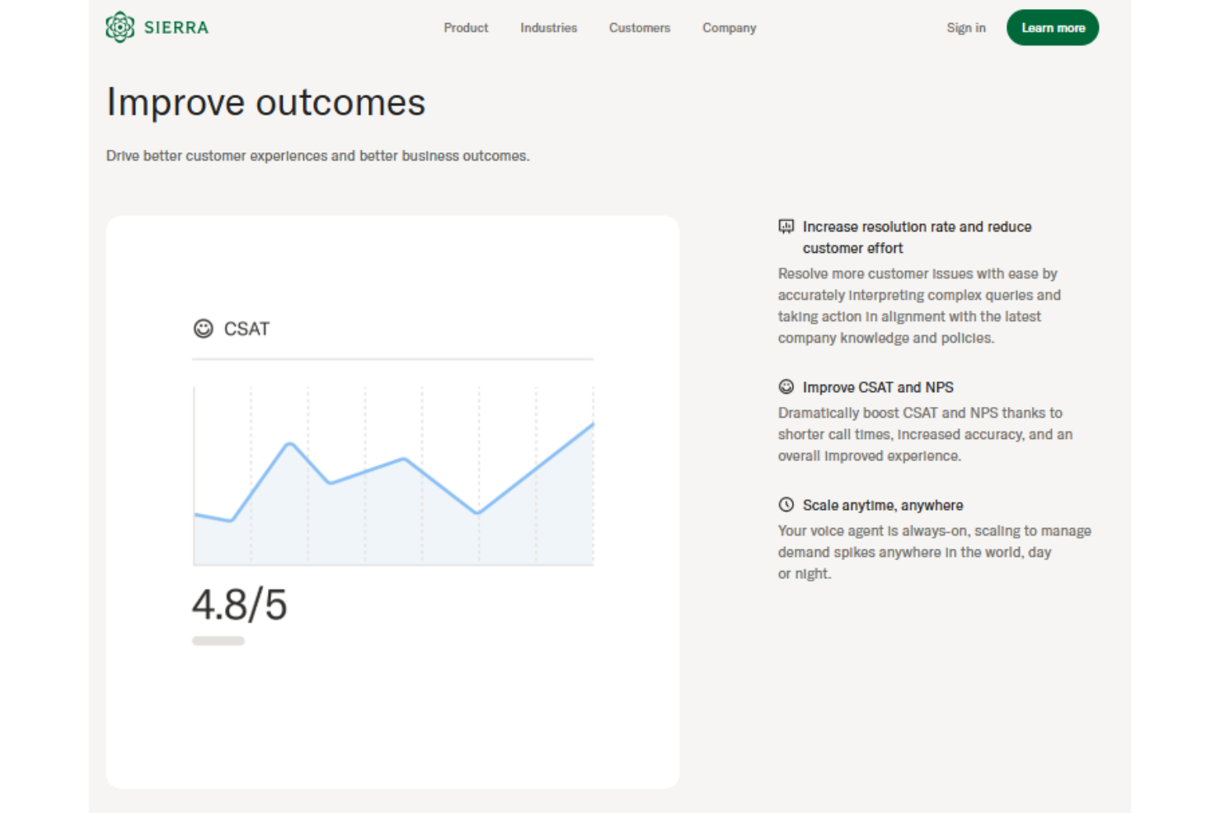The width and height of the screenshot is (1220, 813).
Task: Click the Sierra flower logo icon
Action: tap(120, 27)
